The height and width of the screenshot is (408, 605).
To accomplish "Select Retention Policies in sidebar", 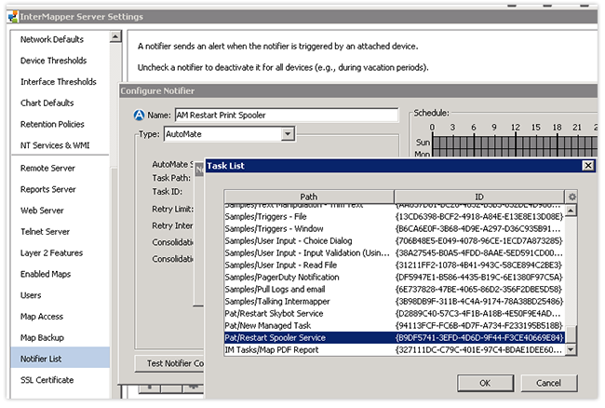I will coord(52,124).
